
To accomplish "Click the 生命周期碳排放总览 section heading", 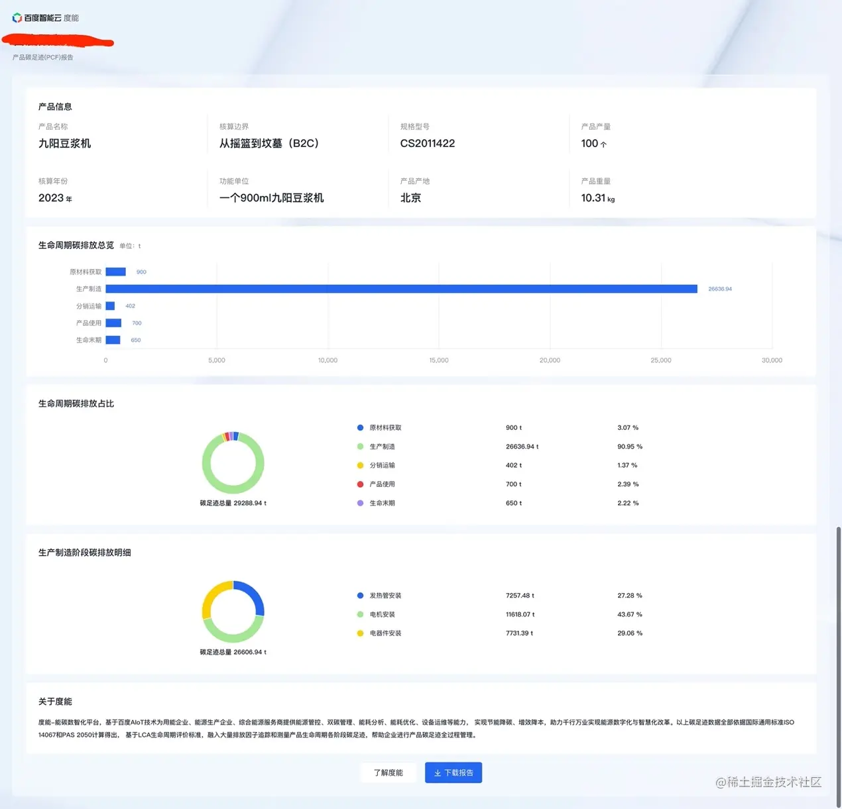I will [x=76, y=245].
